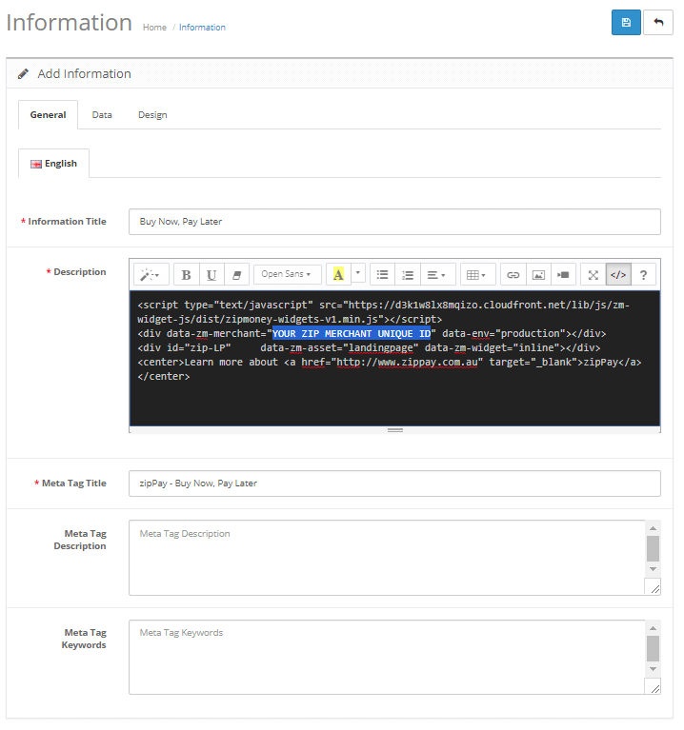This screenshot has height=730, width=684.
Task: Click the Meta Tag Description scrollbar thumb
Action: click(x=653, y=548)
